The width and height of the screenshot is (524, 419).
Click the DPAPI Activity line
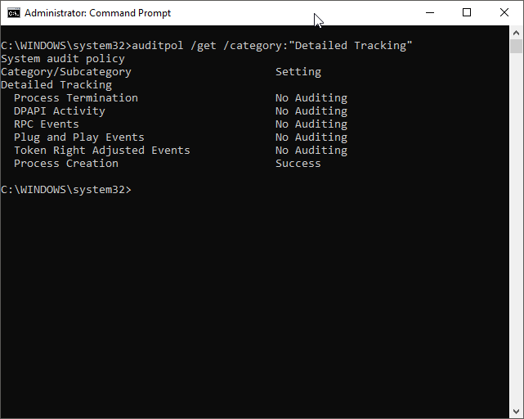(181, 111)
